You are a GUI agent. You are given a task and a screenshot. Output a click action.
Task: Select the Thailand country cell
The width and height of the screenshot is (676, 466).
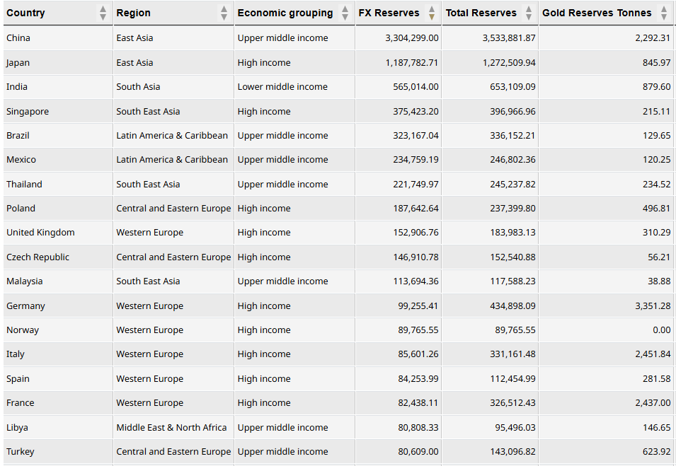58,184
